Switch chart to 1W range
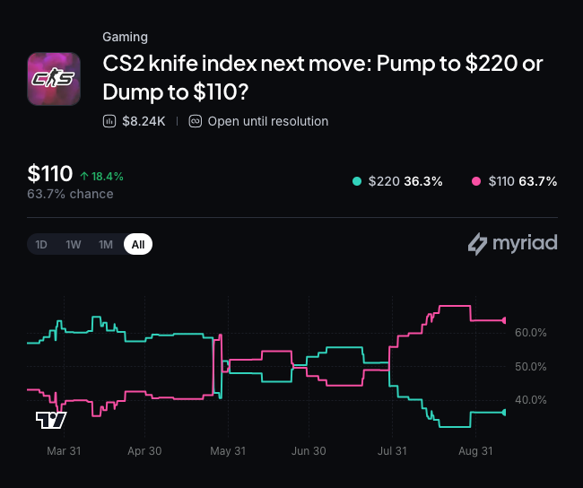Screen dimensions: 583x488 74,244
